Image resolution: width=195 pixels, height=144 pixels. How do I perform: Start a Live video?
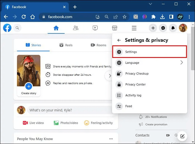coord(33,123)
